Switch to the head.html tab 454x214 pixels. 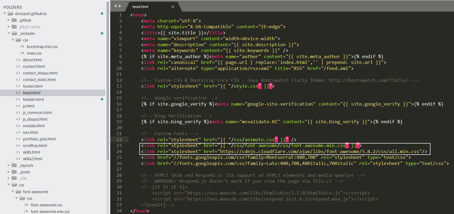click(140, 7)
